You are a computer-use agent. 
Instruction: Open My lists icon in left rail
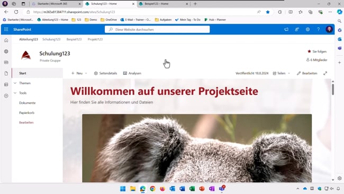[x=6, y=85]
